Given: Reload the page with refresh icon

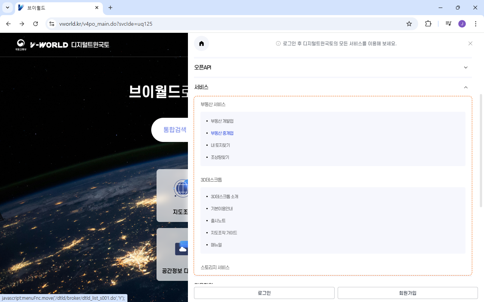Looking at the screenshot, I should [36, 24].
